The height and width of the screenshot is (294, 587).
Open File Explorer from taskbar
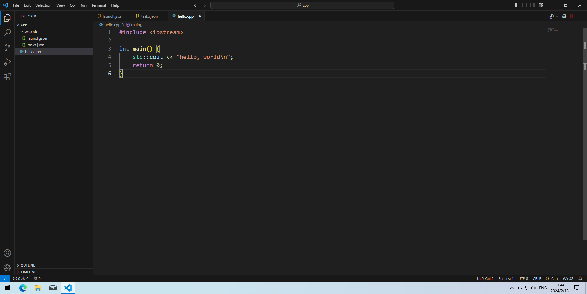[x=38, y=288]
